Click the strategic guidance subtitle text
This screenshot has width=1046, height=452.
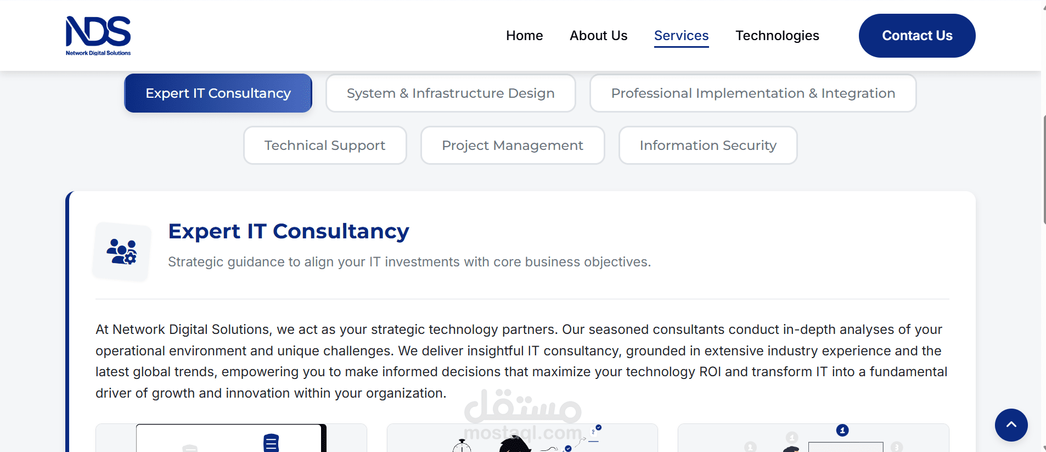click(409, 262)
